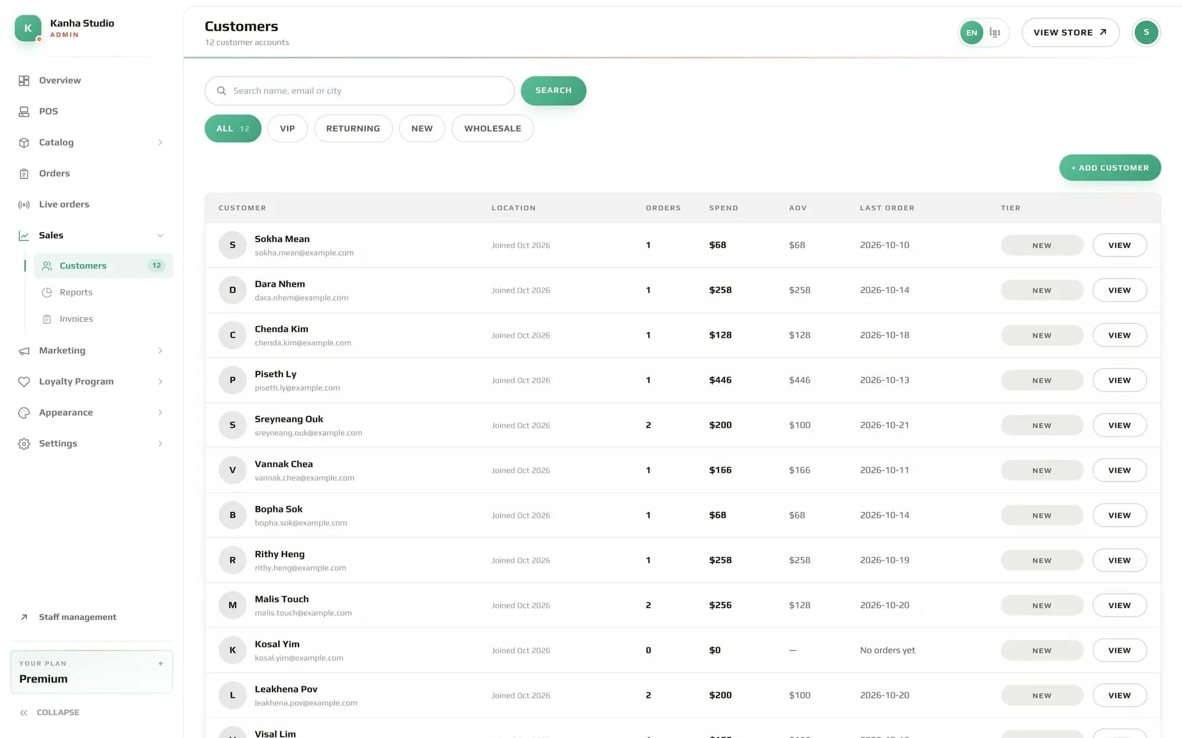This screenshot has width=1182, height=738.
Task: Click the Settings gear icon
Action: 24,443
